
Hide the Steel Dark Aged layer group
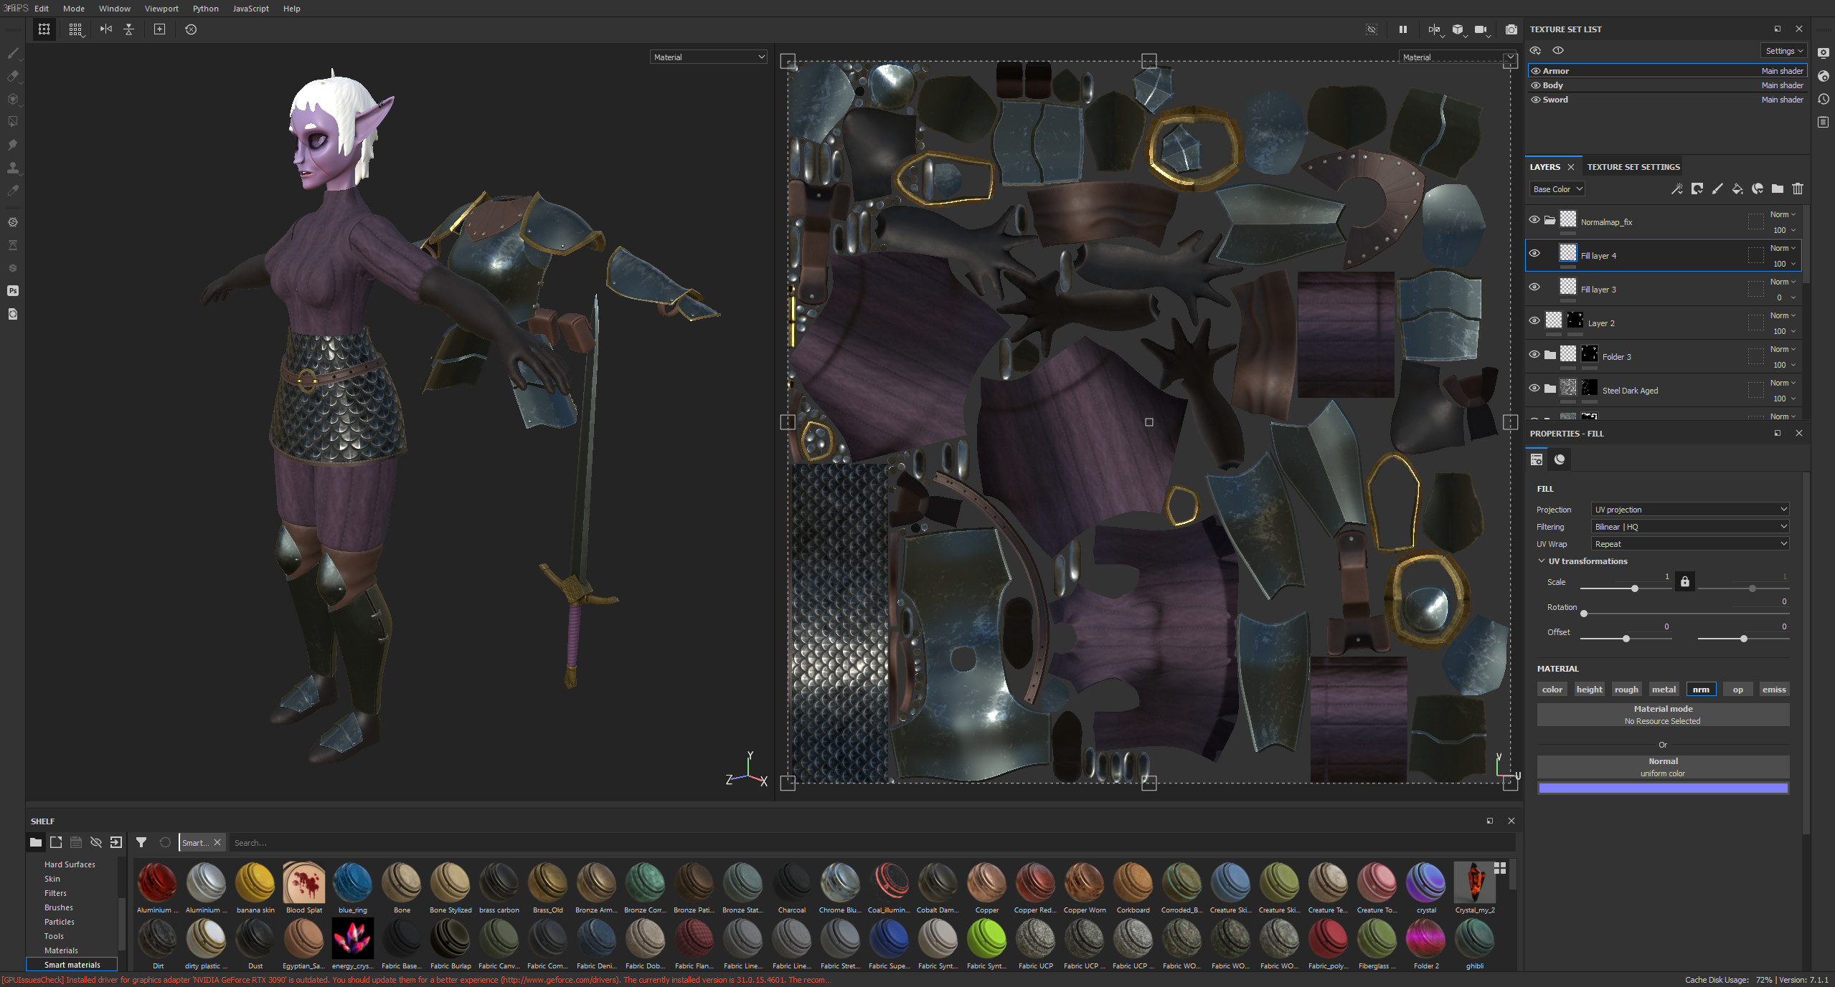1534,388
